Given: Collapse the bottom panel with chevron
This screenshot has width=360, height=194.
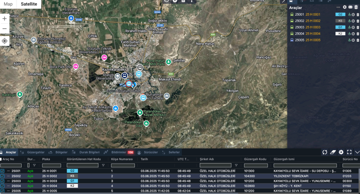Looking at the screenshot, I should [357, 152].
